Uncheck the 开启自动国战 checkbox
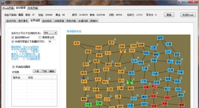Screen dimensions: 199x108 (13, 67)
